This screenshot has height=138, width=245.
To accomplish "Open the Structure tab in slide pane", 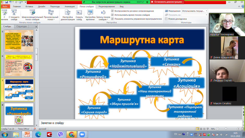I will [21, 26].
